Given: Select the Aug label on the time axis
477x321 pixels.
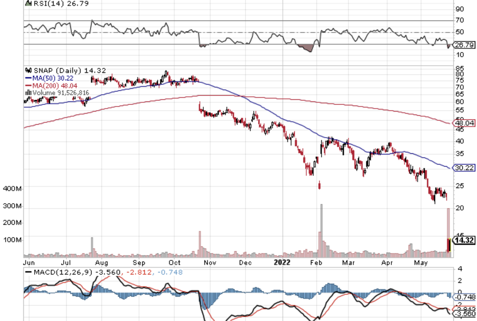Looking at the screenshot, I should point(101,263).
